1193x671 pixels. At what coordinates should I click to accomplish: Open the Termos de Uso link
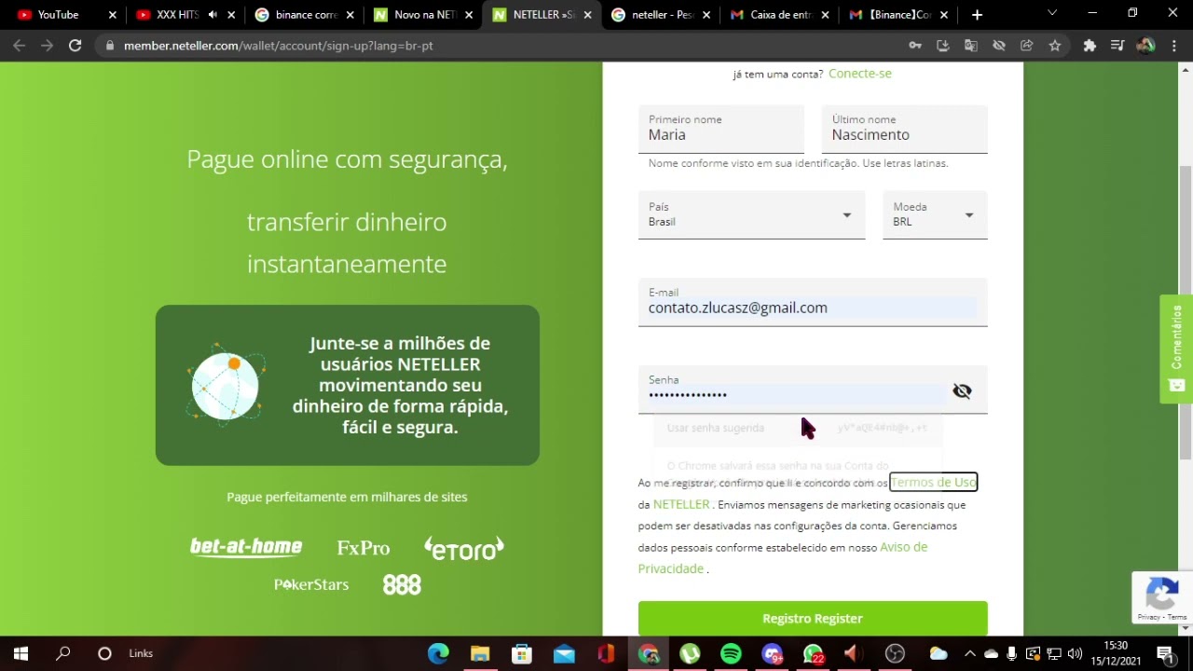coord(933,482)
